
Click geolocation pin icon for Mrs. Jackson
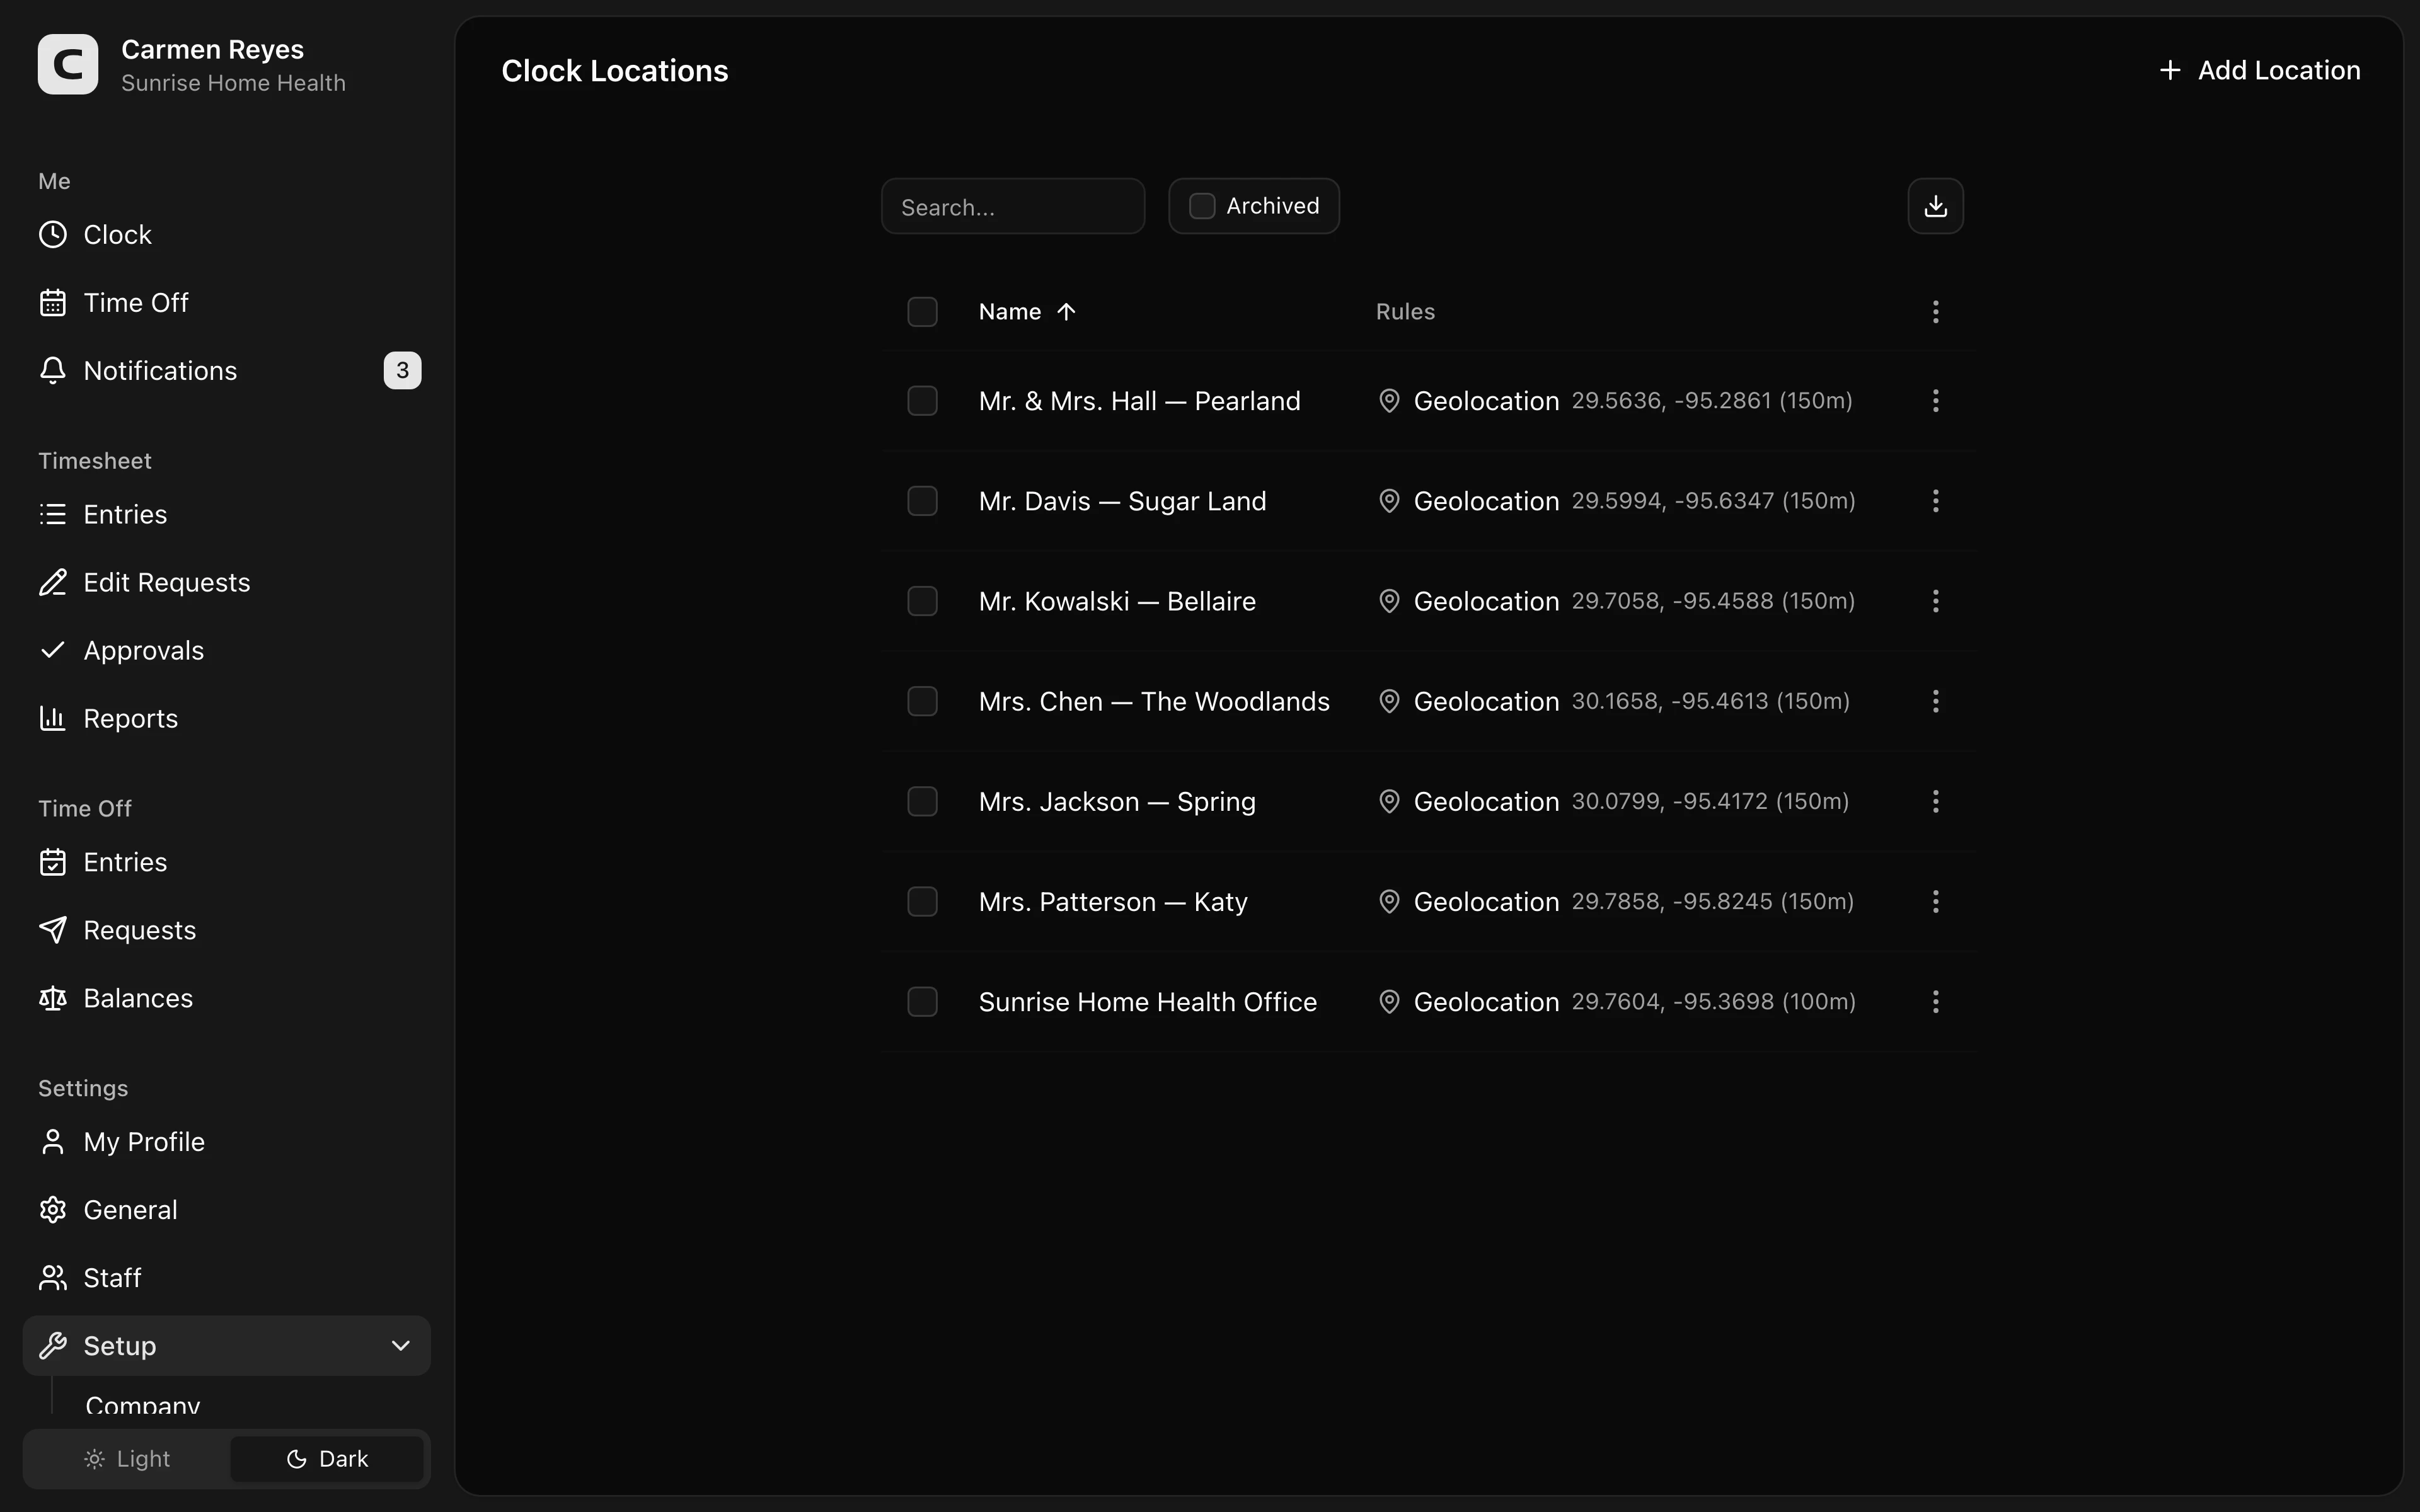click(1389, 801)
